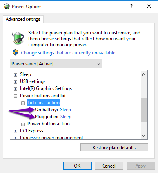Click the UAC shield icon
The width and height of the screenshot is (158, 173).
[x=15, y=52]
